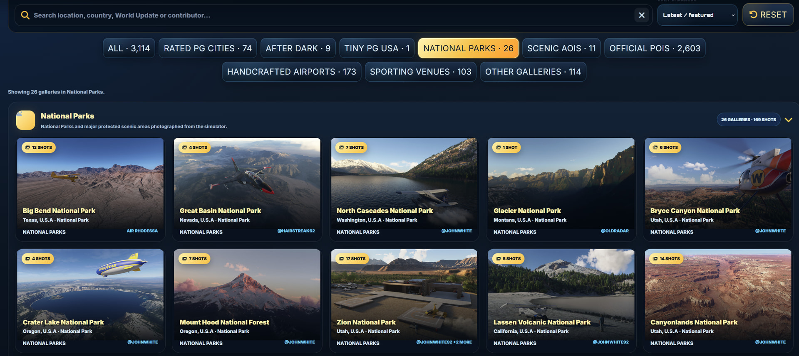Click the 5 SHOTS badge on Lassen Volcanic
Screen dimensions: 799x356
pos(509,259)
